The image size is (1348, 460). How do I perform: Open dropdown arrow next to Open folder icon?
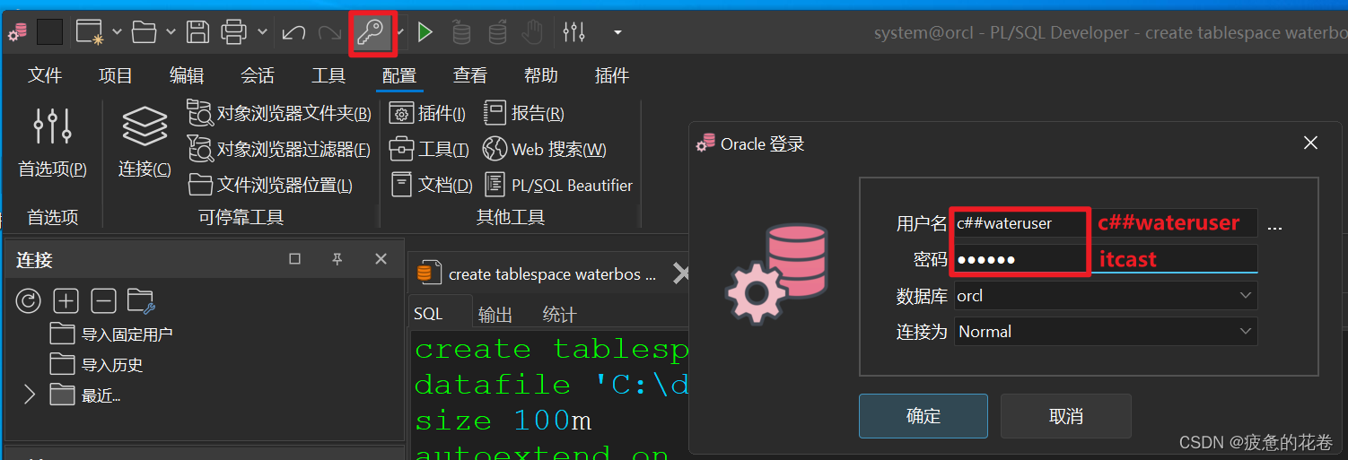point(171,33)
